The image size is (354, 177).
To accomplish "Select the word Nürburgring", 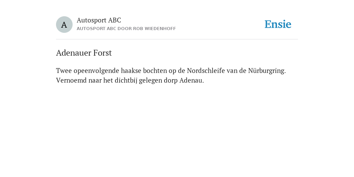I will point(267,71).
